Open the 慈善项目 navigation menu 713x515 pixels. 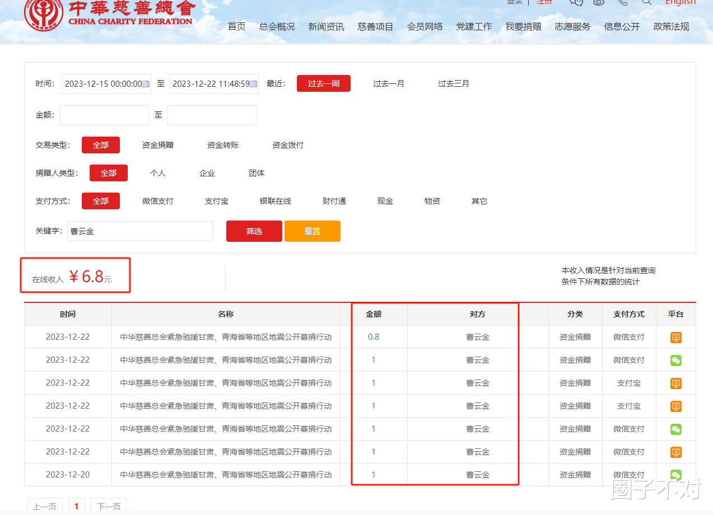pyautogui.click(x=375, y=26)
